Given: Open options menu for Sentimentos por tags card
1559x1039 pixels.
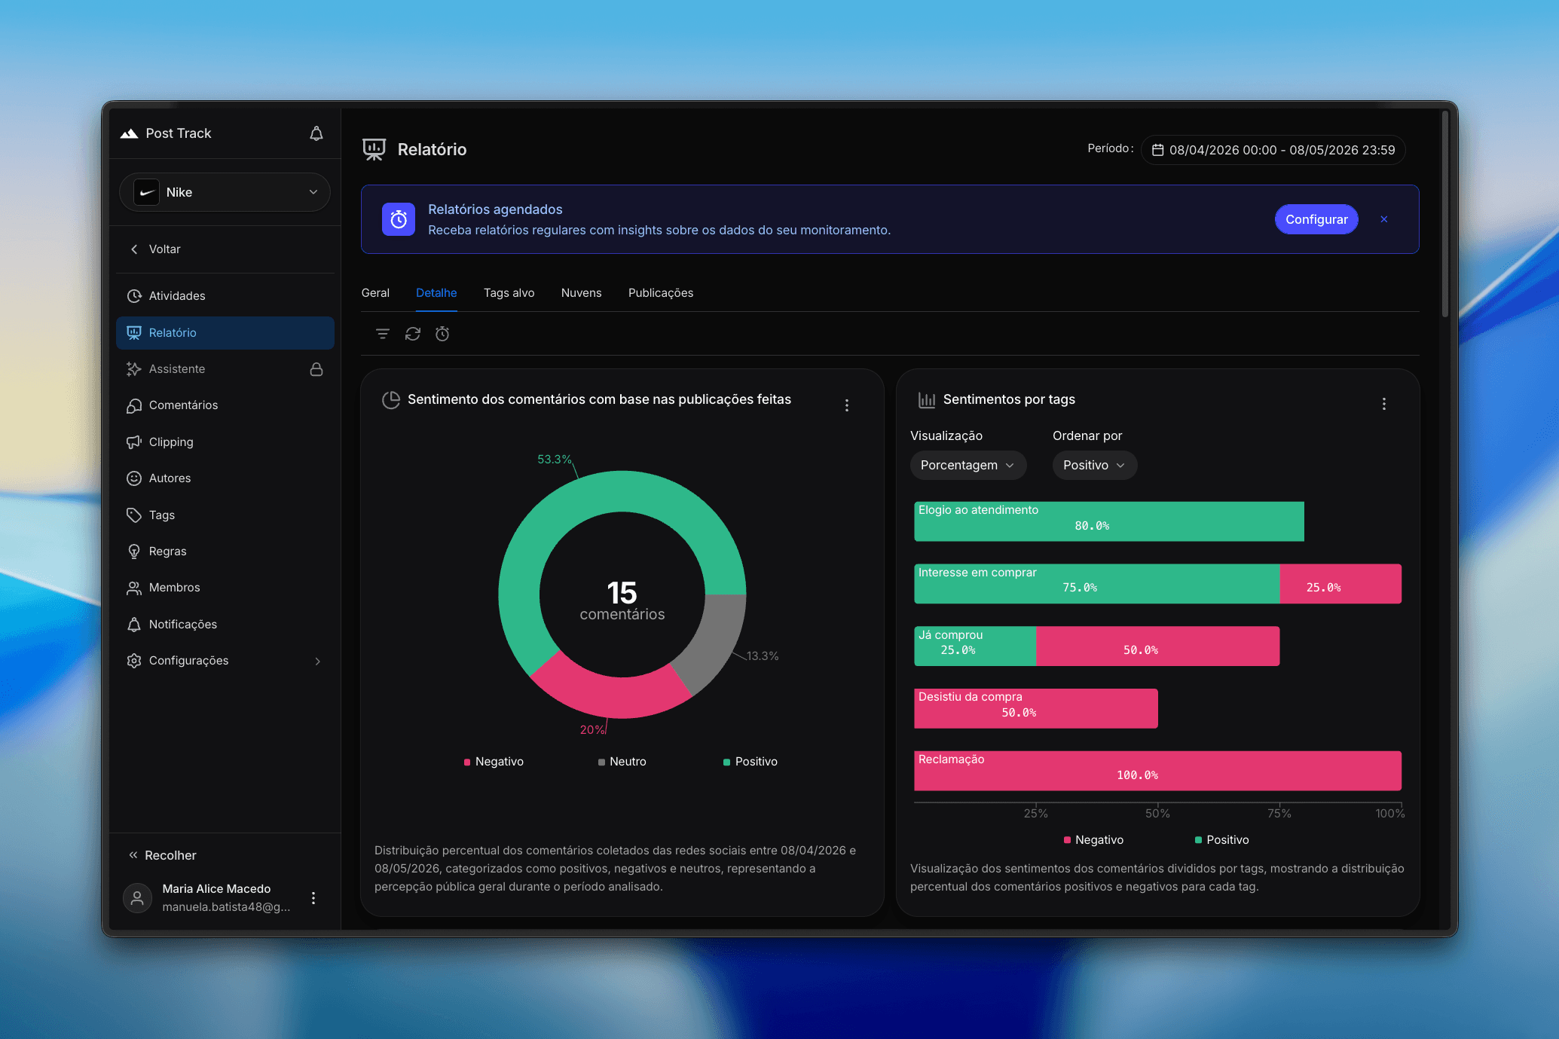Looking at the screenshot, I should pyautogui.click(x=1384, y=404).
